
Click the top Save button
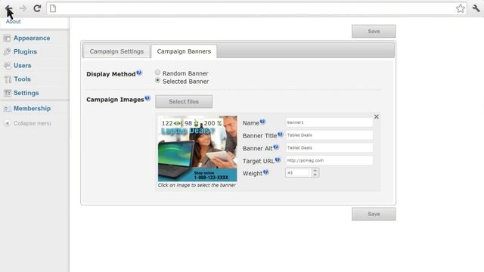click(374, 31)
